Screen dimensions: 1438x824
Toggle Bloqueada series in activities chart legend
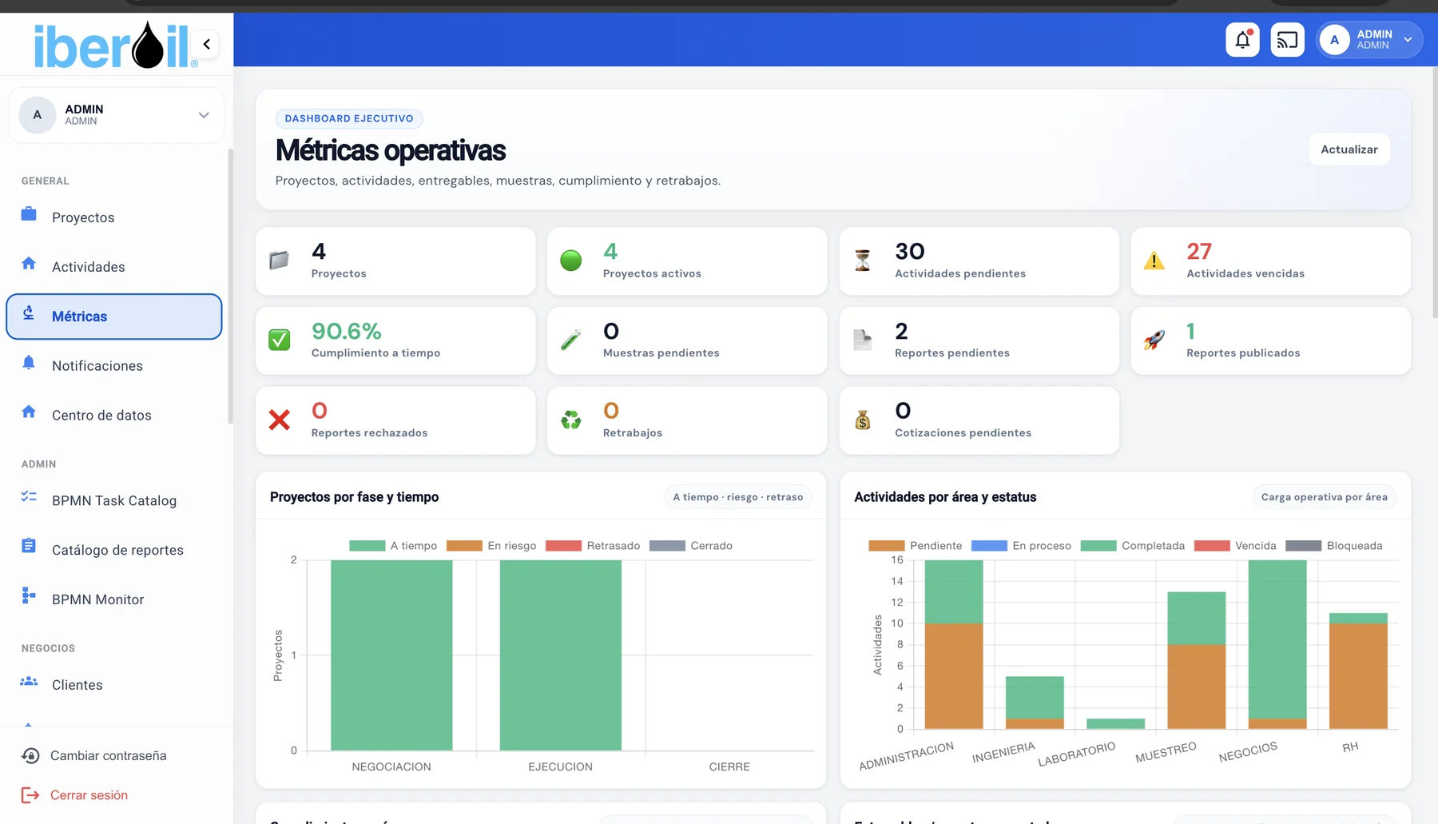coord(1334,546)
